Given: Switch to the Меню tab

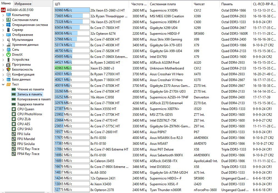Looking at the screenshot, I should [6, 3].
